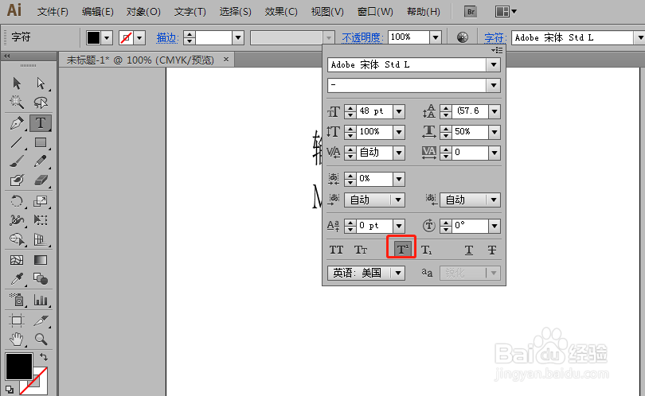Select the Rectangle tool
This screenshot has width=645, height=396.
[41, 142]
